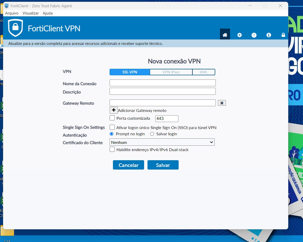
Task: Switch to the XML tab
Action: pos(204,72)
